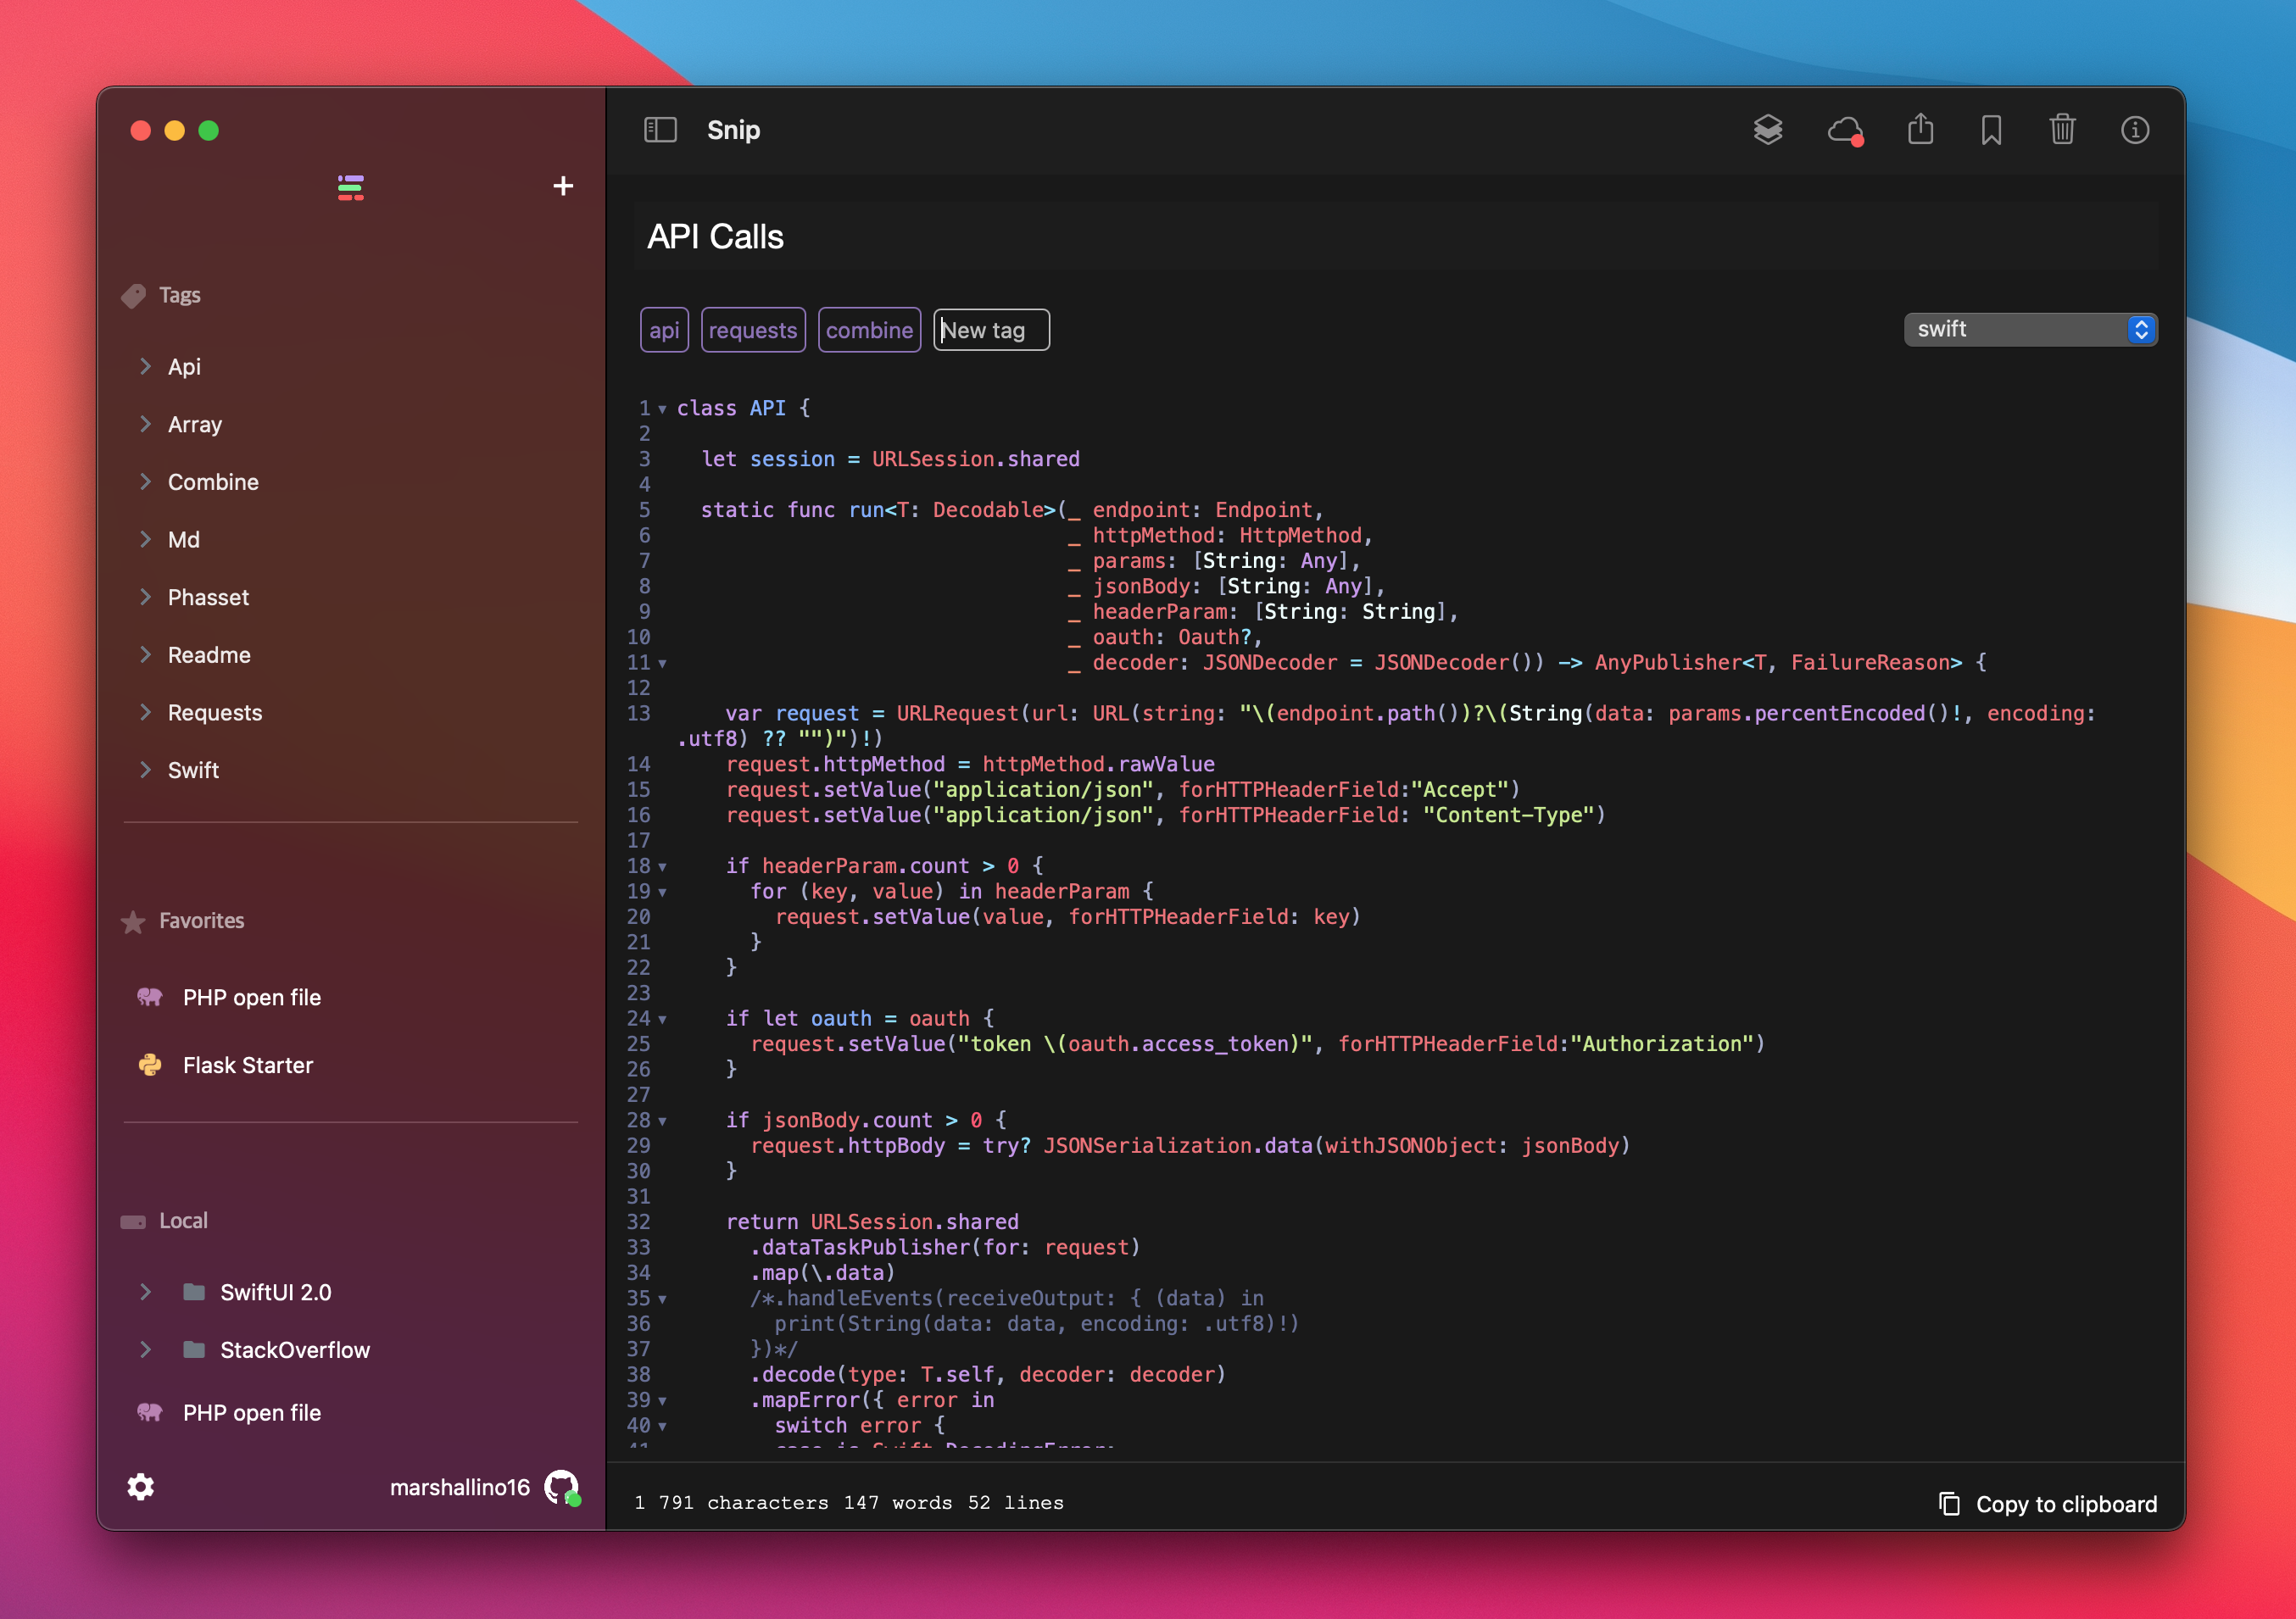Select the 'combine' tag chip
Screen dimensions: 2296x1619
tap(869, 330)
